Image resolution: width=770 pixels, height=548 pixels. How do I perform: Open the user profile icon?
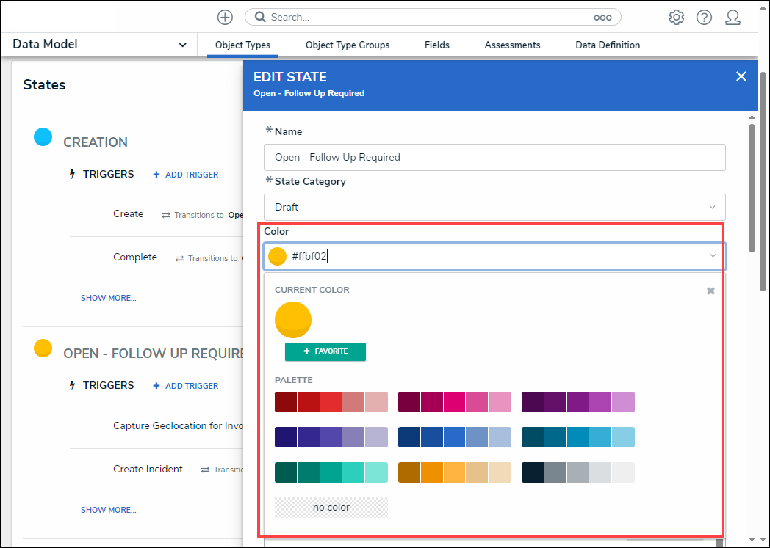[x=733, y=18]
